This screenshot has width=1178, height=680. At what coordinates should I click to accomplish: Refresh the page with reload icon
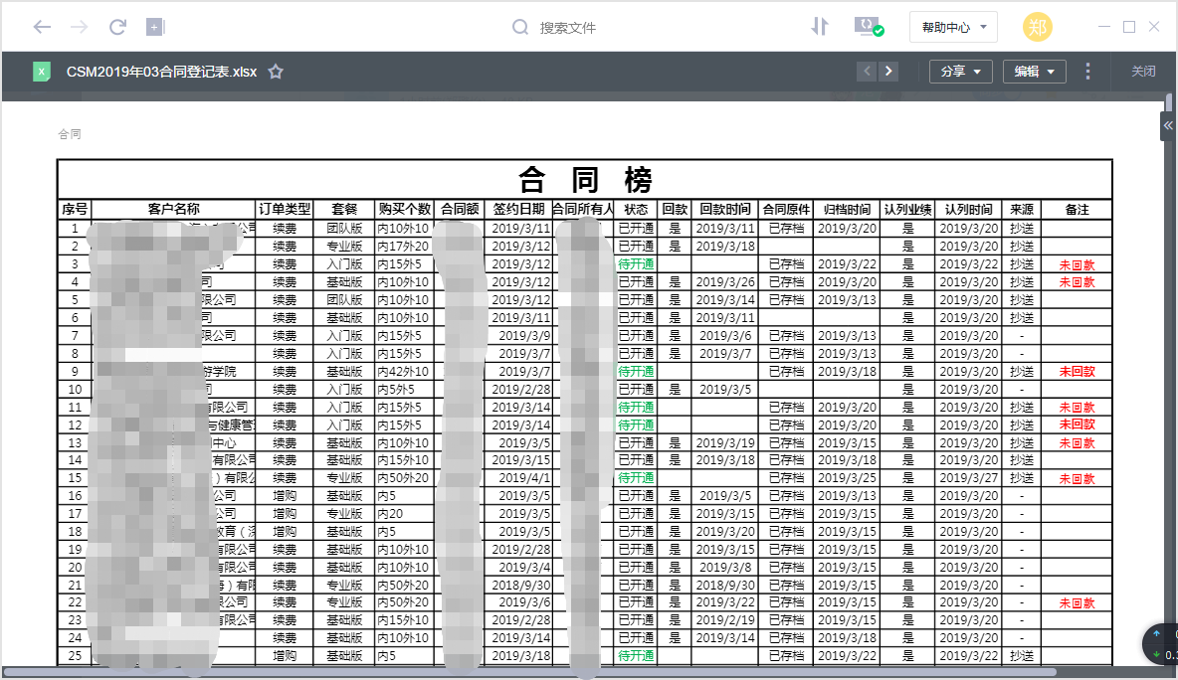(x=117, y=27)
